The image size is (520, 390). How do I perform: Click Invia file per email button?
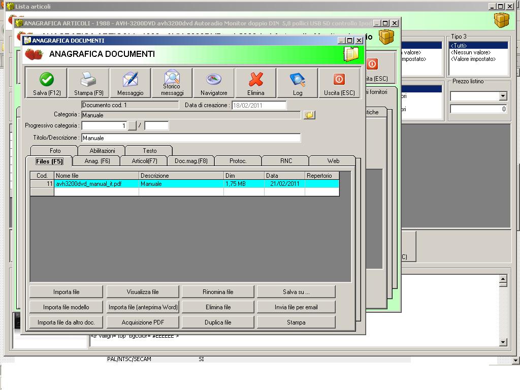(x=296, y=307)
